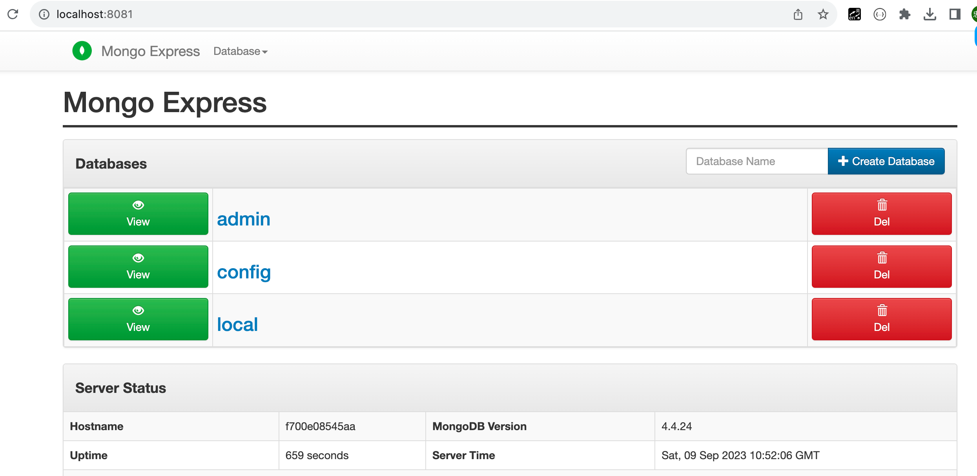Bookmark this page with the star icon
977x476 pixels.
point(823,15)
